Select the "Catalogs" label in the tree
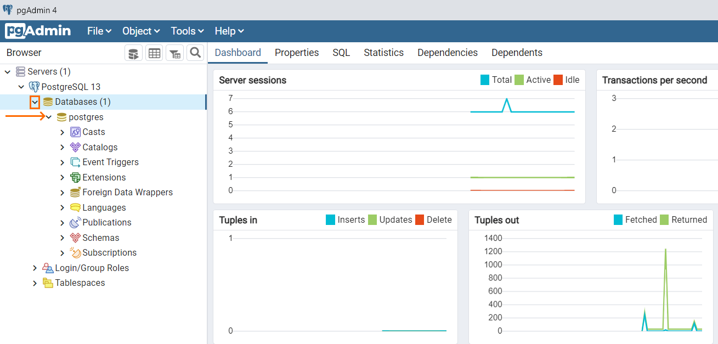Image resolution: width=718 pixels, height=344 pixels. tap(100, 147)
